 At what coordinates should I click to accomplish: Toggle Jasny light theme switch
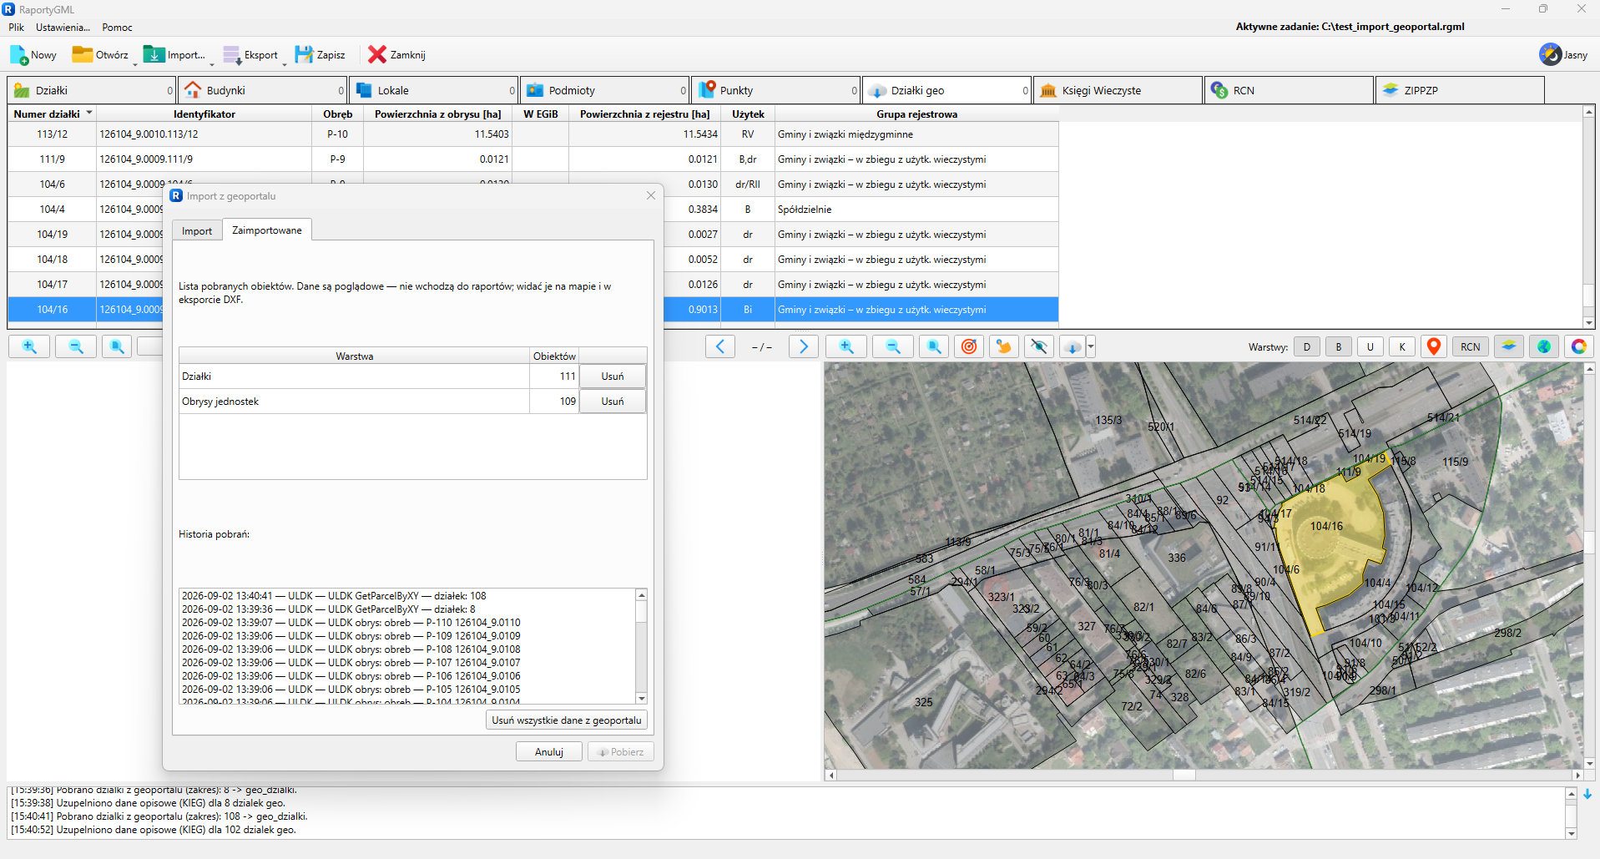pos(1563,55)
